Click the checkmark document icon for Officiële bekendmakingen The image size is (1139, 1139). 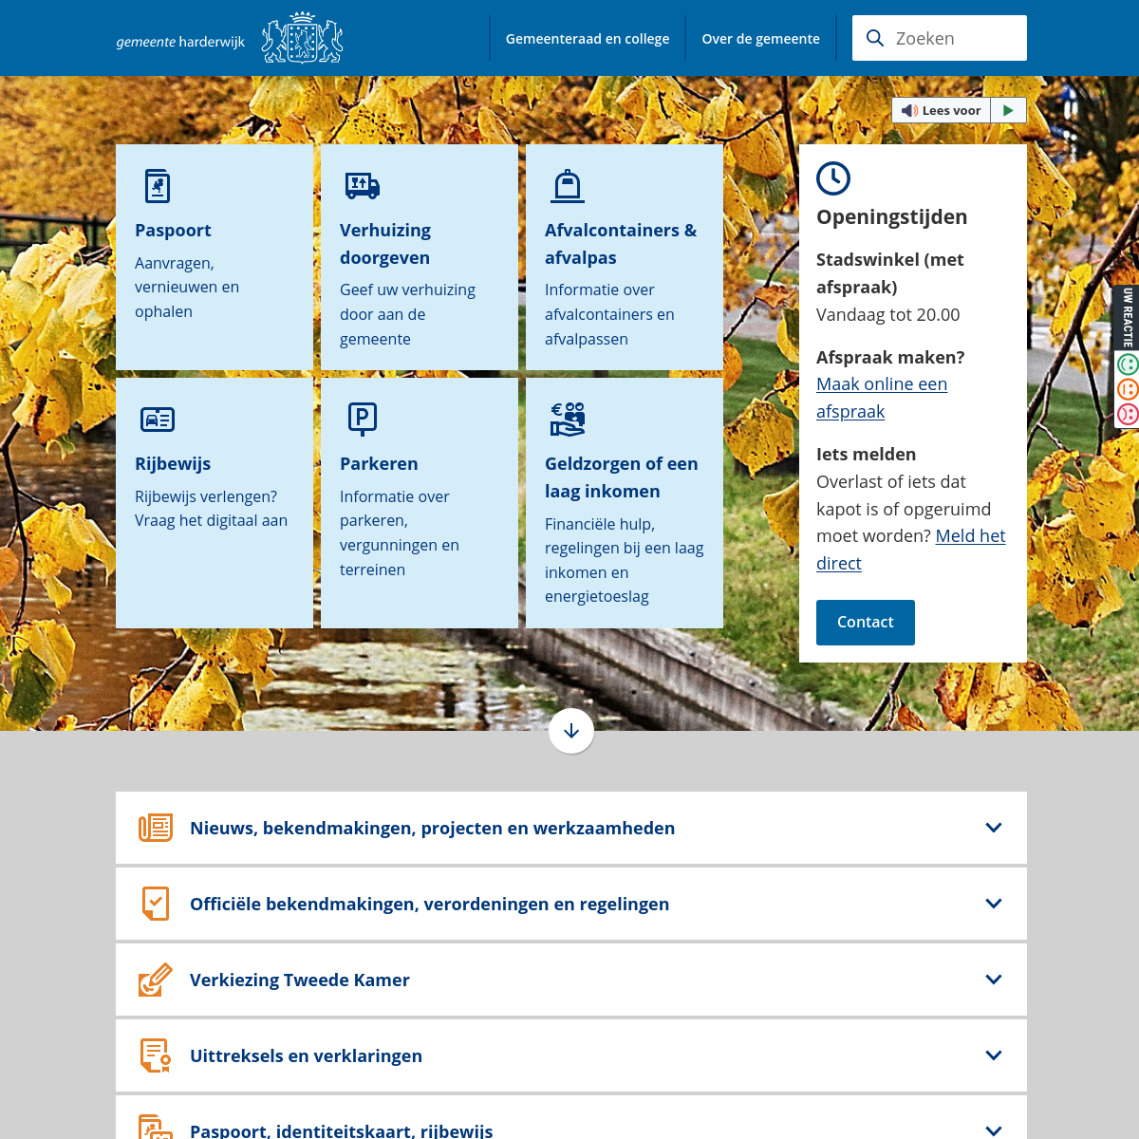point(156,904)
